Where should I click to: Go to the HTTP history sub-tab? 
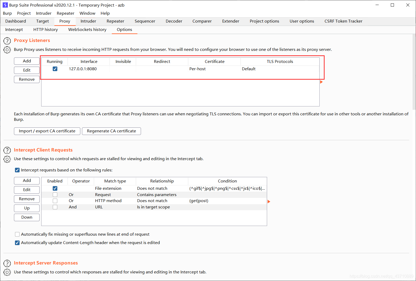pos(45,30)
